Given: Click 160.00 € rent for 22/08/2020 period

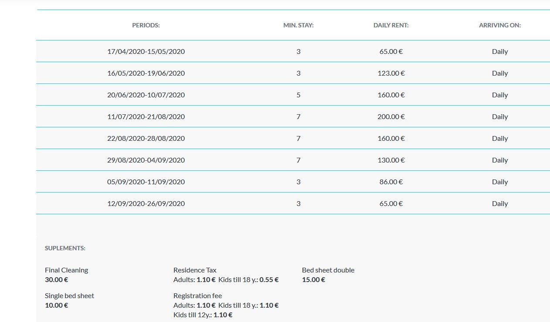Looking at the screenshot, I should click(391, 138).
